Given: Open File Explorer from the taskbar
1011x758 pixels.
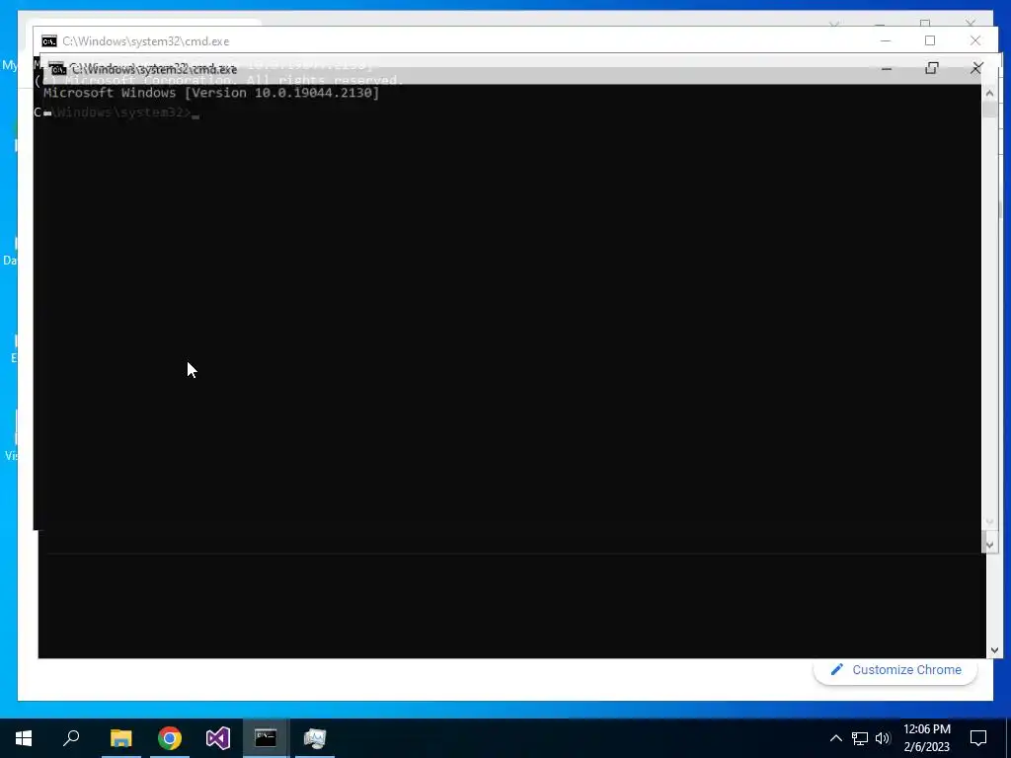Looking at the screenshot, I should click(x=120, y=738).
